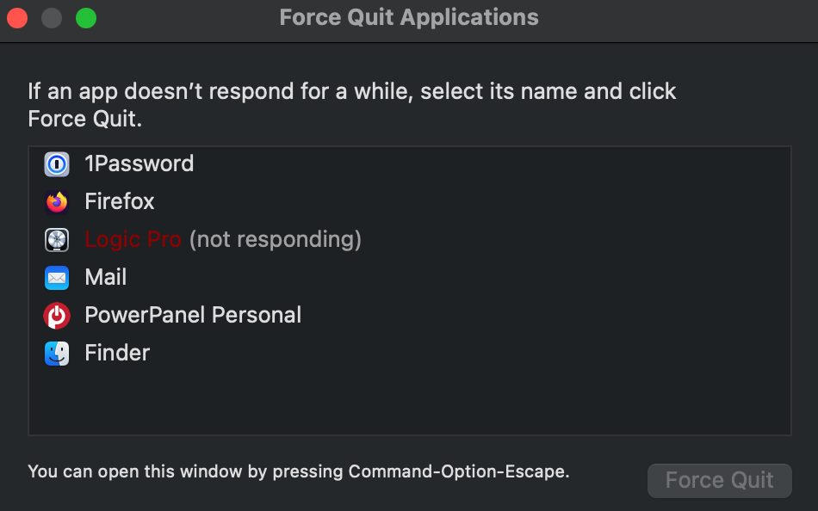Select the Firefox name in the list
The height and width of the screenshot is (511, 818).
120,201
